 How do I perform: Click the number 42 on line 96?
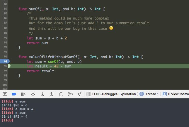point(56,66)
